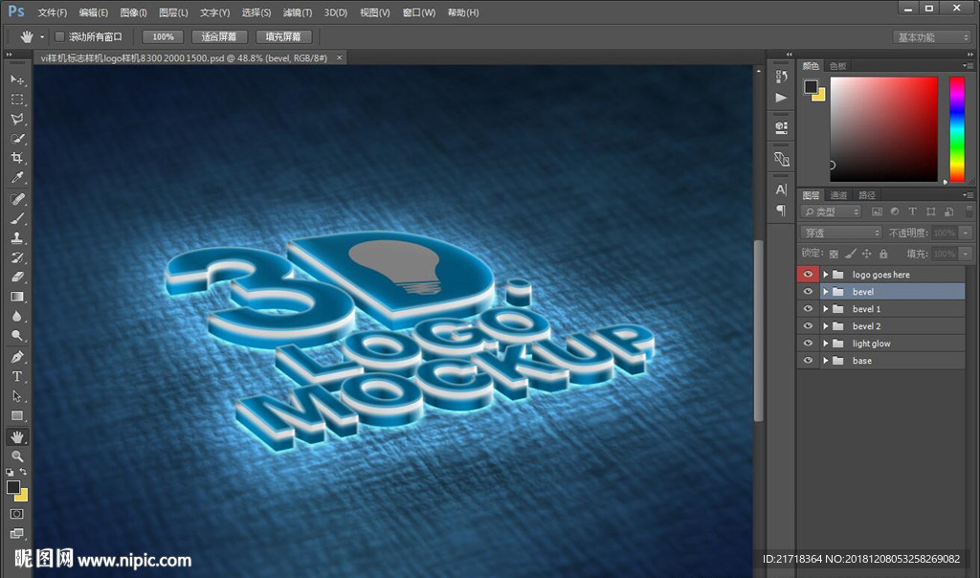Select the Rectangular Marquee tool
This screenshot has height=578, width=980.
[x=17, y=100]
